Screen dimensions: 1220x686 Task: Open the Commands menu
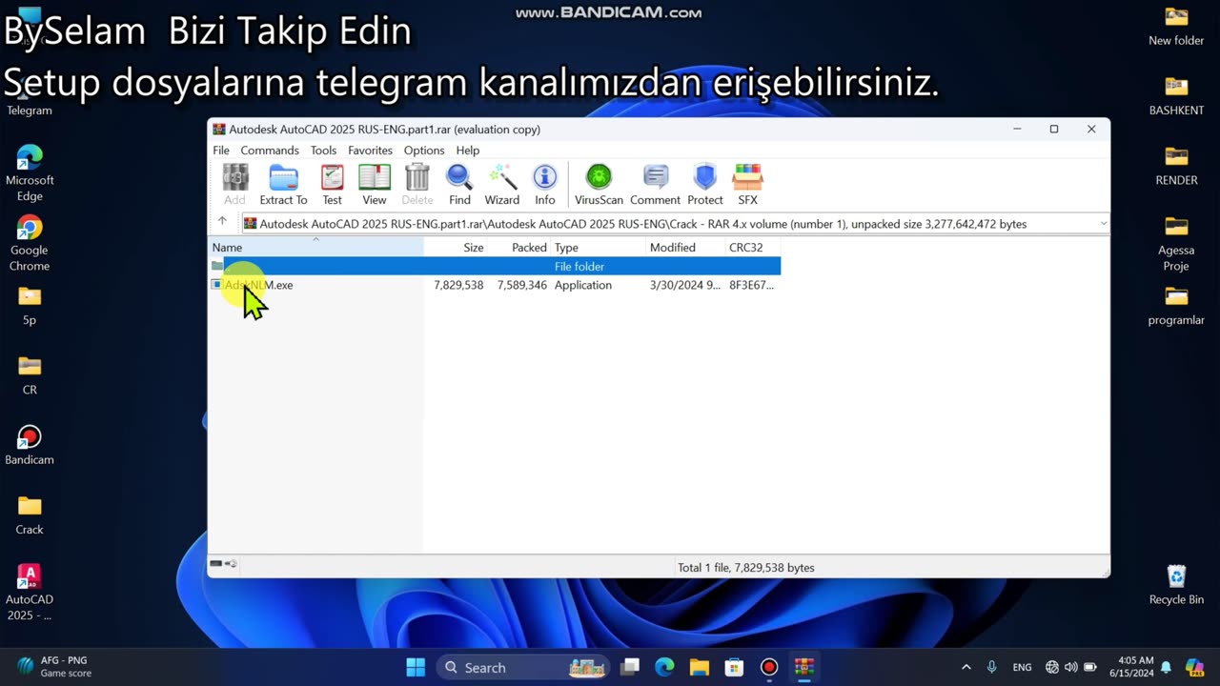click(270, 151)
